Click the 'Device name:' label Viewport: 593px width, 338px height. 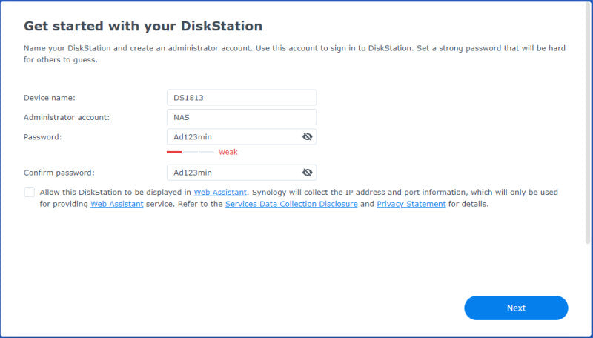(50, 98)
